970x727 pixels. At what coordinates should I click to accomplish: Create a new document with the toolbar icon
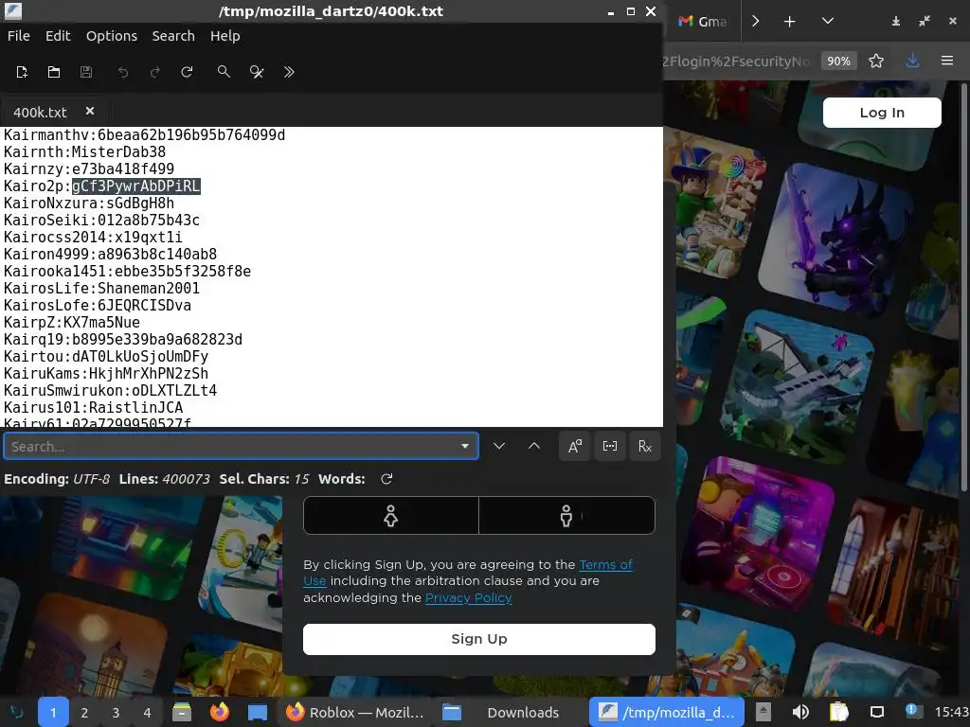tap(22, 72)
